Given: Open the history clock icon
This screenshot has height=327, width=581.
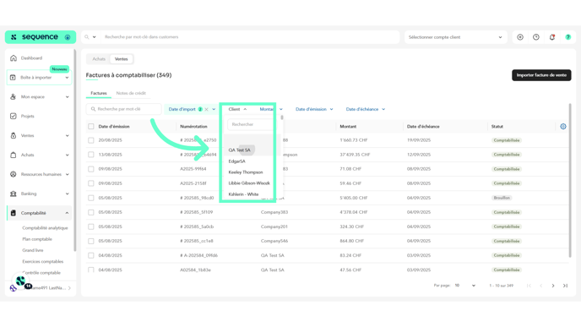Looking at the screenshot, I should (x=536, y=37).
